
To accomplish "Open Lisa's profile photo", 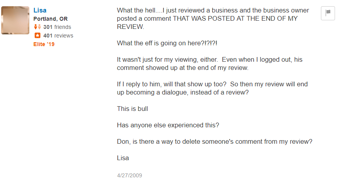I will pyautogui.click(x=15, y=20).
